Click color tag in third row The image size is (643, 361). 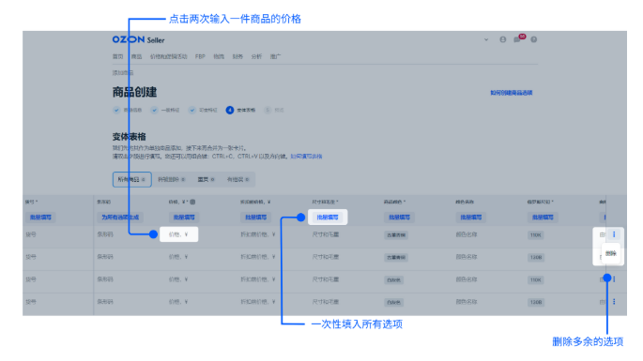pyautogui.click(x=393, y=280)
